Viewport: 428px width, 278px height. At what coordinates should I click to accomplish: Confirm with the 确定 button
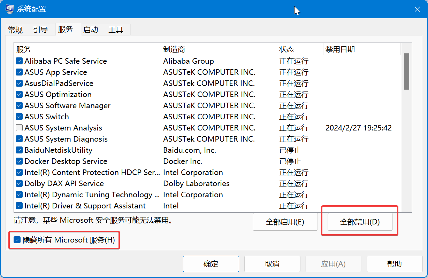[x=211, y=264]
